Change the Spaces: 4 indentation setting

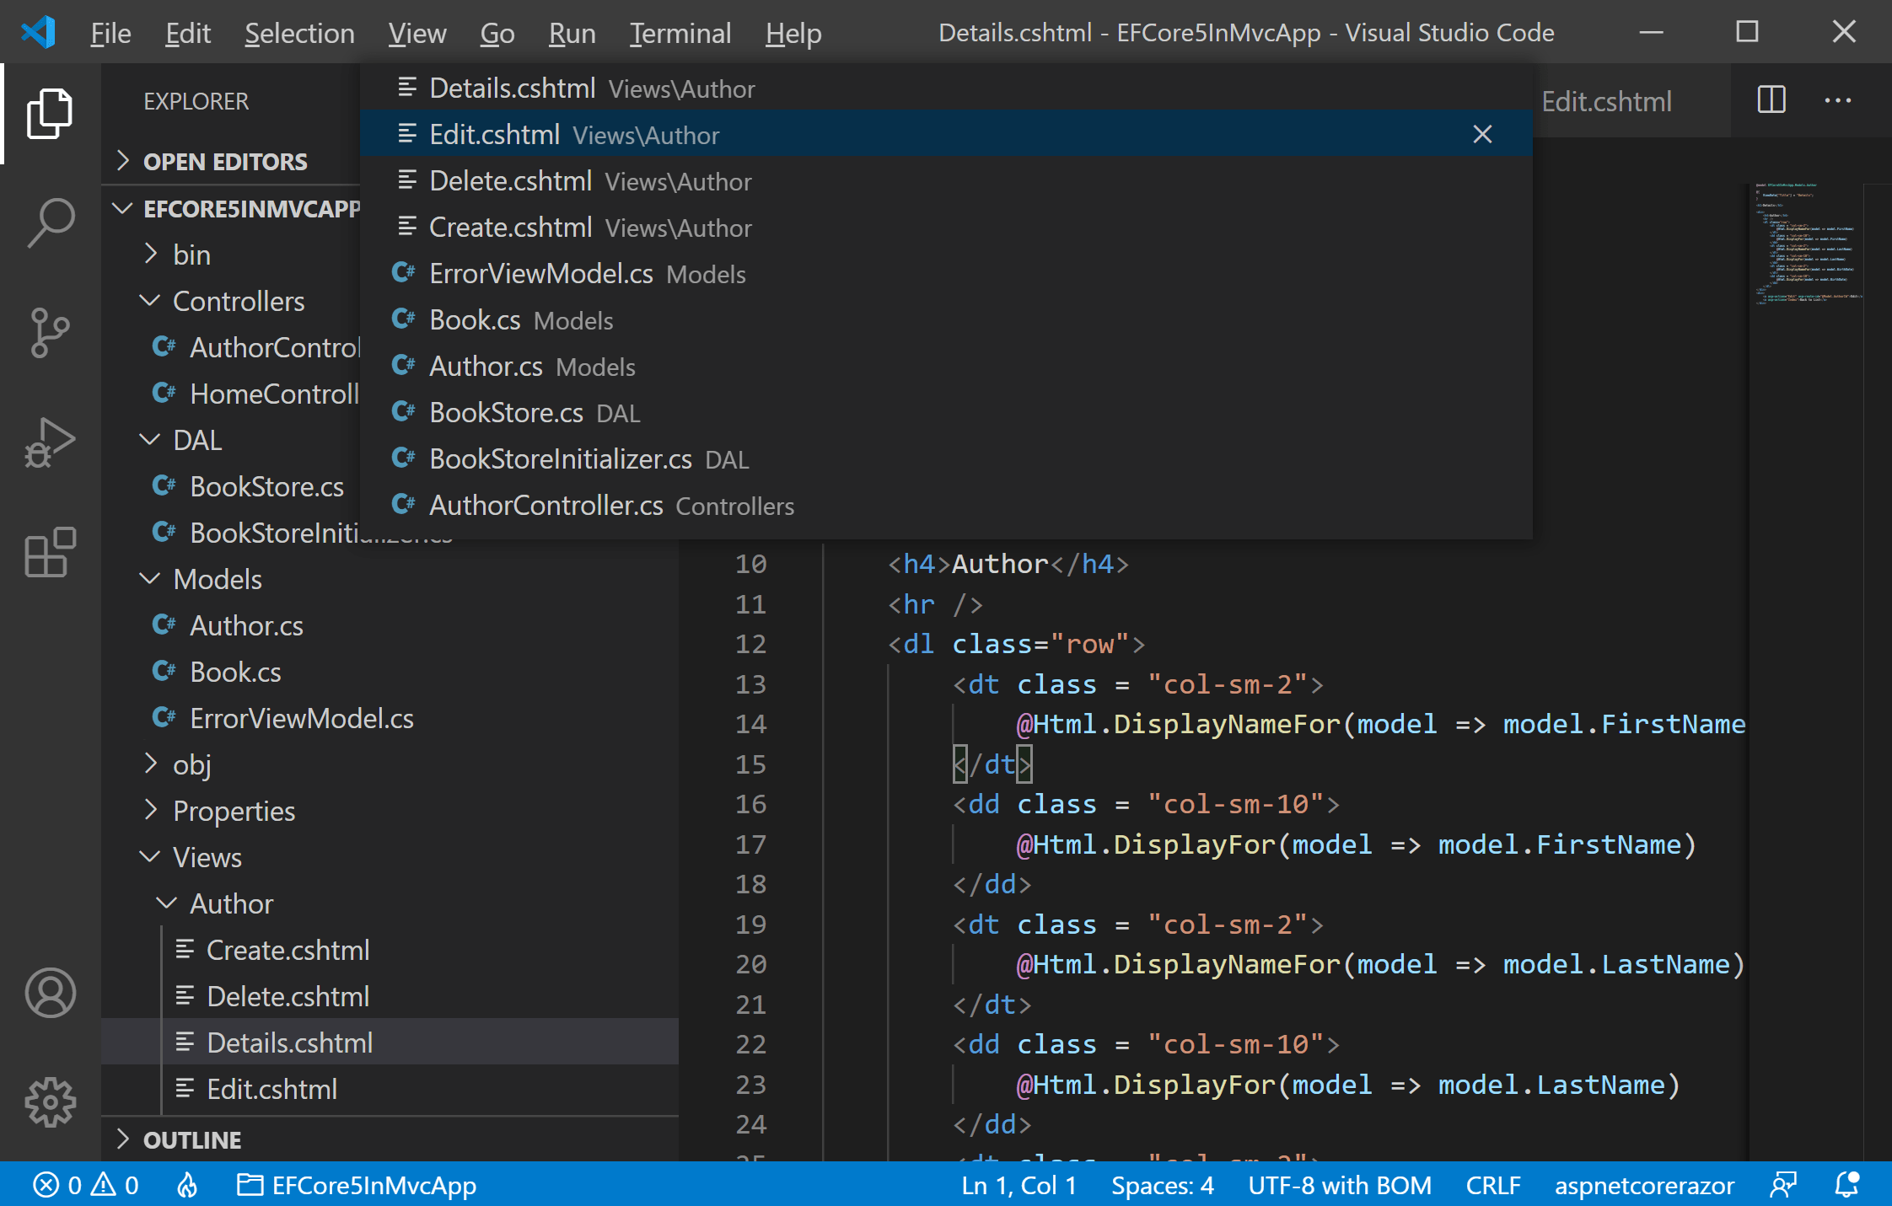point(1162,1186)
